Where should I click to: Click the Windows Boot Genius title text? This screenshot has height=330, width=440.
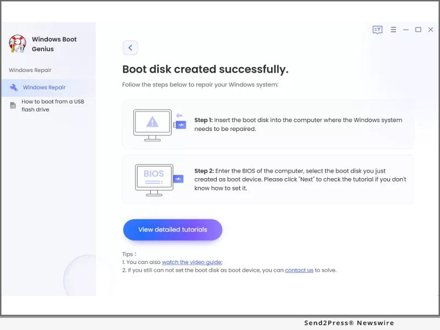coord(54,44)
